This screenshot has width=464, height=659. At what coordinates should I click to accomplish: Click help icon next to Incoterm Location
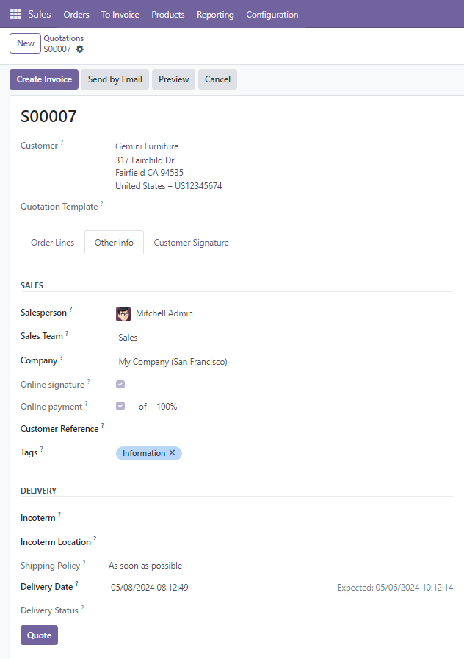[x=95, y=539]
